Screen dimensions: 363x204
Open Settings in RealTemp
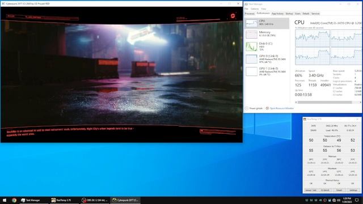point(353,190)
